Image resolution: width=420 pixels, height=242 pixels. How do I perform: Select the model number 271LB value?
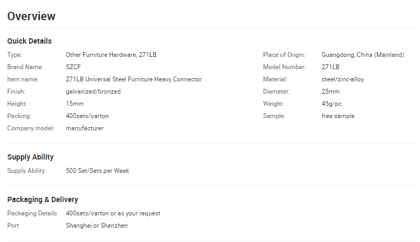[x=330, y=67]
